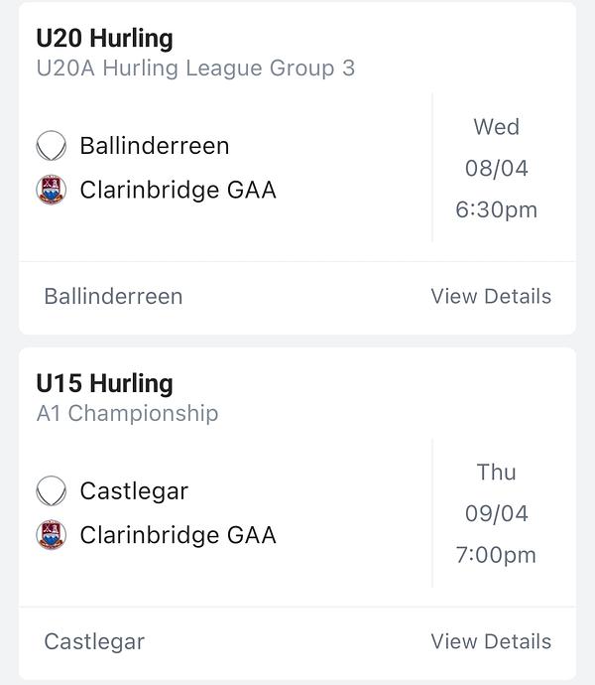Select Clarinbridge GAA team name in U20 fixture
Screen dimensions: 595x685
178,190
